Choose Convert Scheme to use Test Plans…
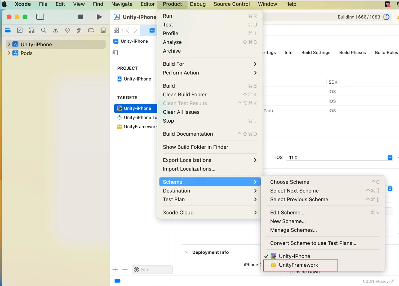Image resolution: width=399 pixels, height=286 pixels. (x=323, y=243)
